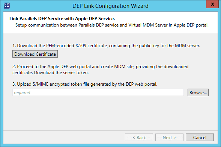Click the Setup communication subtitle line
Screen dimensions: 221x147
(x=112, y=25)
